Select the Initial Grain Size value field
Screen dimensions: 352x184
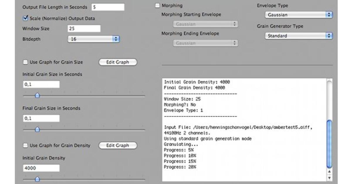(x=41, y=84)
